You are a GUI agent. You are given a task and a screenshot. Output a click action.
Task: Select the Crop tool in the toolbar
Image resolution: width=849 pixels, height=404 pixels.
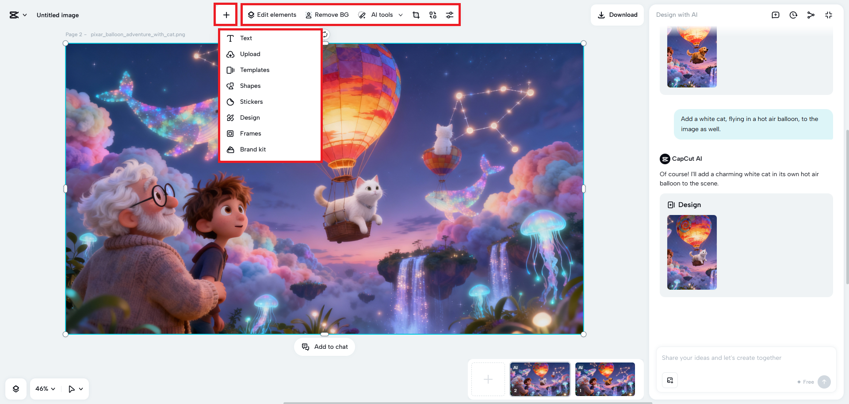416,15
